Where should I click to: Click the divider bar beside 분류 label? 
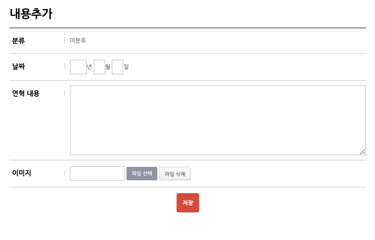point(65,40)
